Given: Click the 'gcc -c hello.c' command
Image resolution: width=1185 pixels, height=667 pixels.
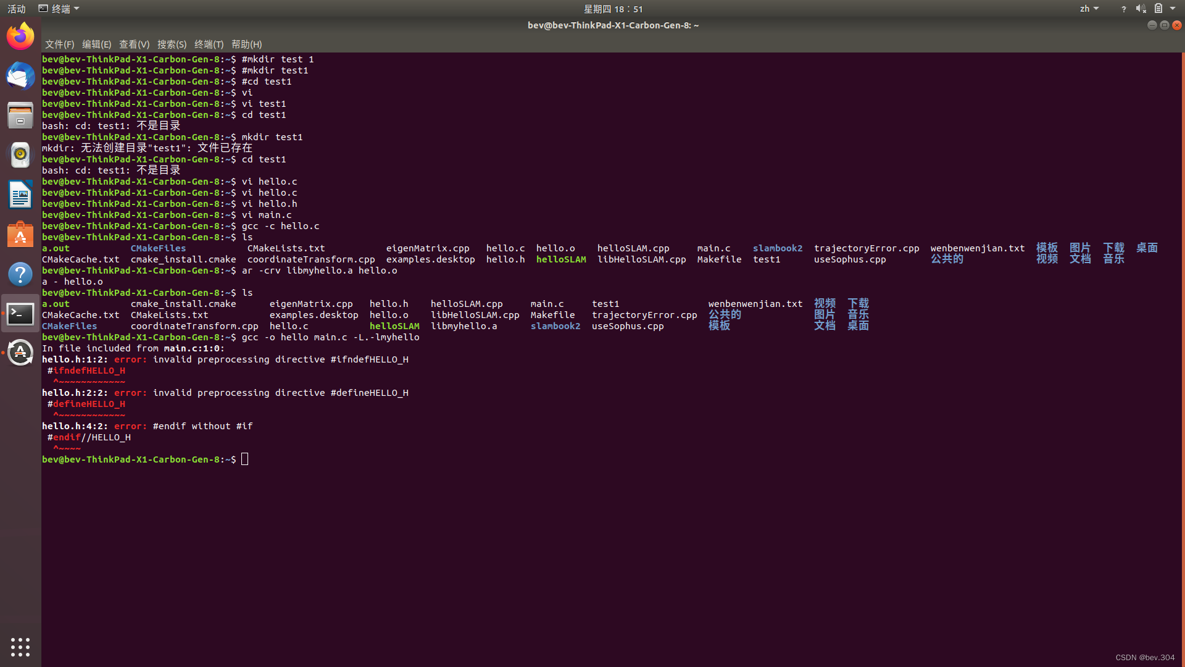Looking at the screenshot, I should click(x=280, y=226).
